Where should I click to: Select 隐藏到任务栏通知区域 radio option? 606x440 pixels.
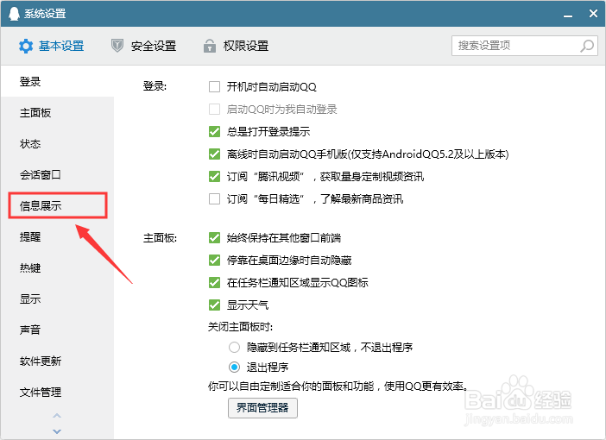point(234,348)
